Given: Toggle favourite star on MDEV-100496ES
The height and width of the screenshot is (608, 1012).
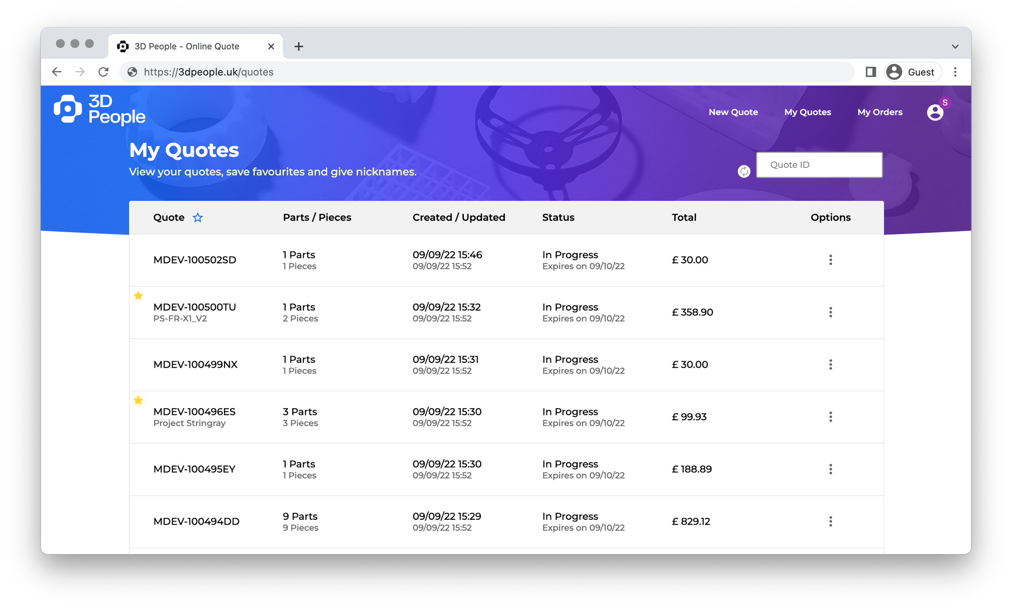Looking at the screenshot, I should coord(138,400).
